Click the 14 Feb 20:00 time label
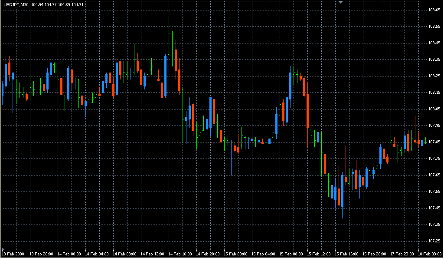Viewport: 444px width, 258px height. click(208, 254)
